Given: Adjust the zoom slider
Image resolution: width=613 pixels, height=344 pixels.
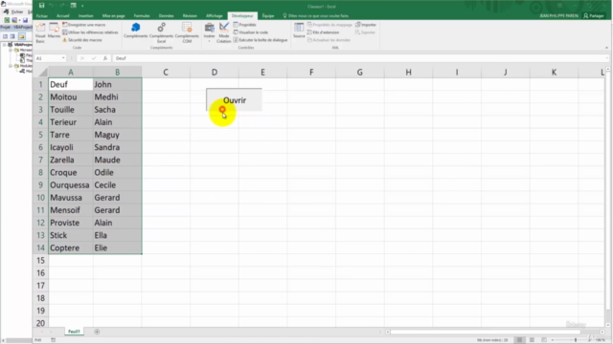Looking at the screenshot, I should 575,340.
